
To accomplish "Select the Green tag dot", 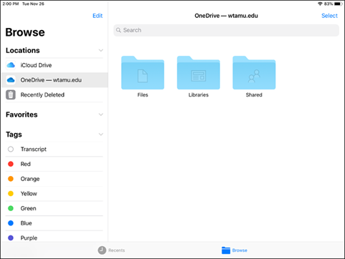I will tap(11, 208).
